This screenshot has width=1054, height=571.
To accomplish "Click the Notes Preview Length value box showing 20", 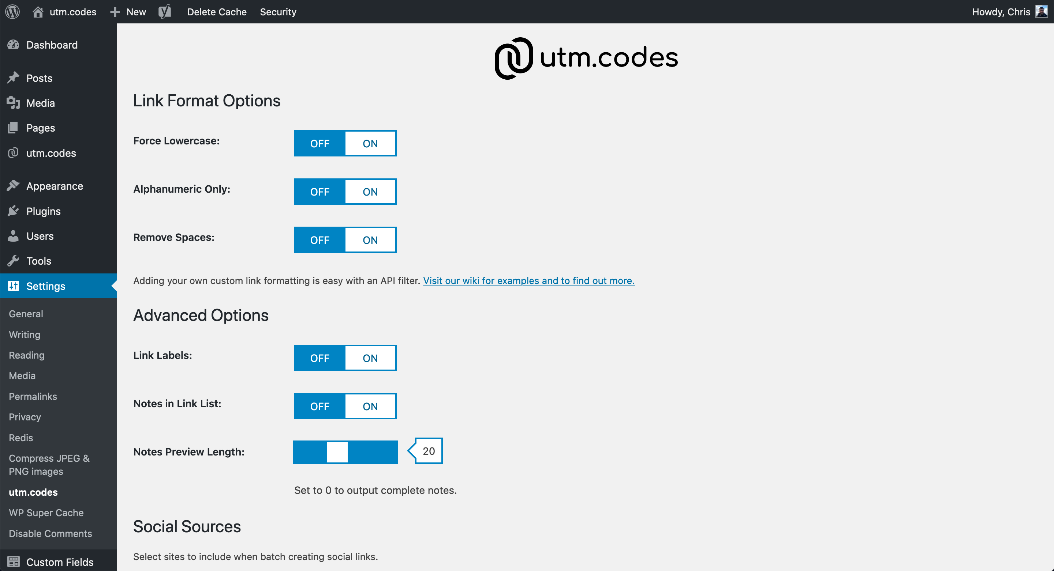I will 429,451.
